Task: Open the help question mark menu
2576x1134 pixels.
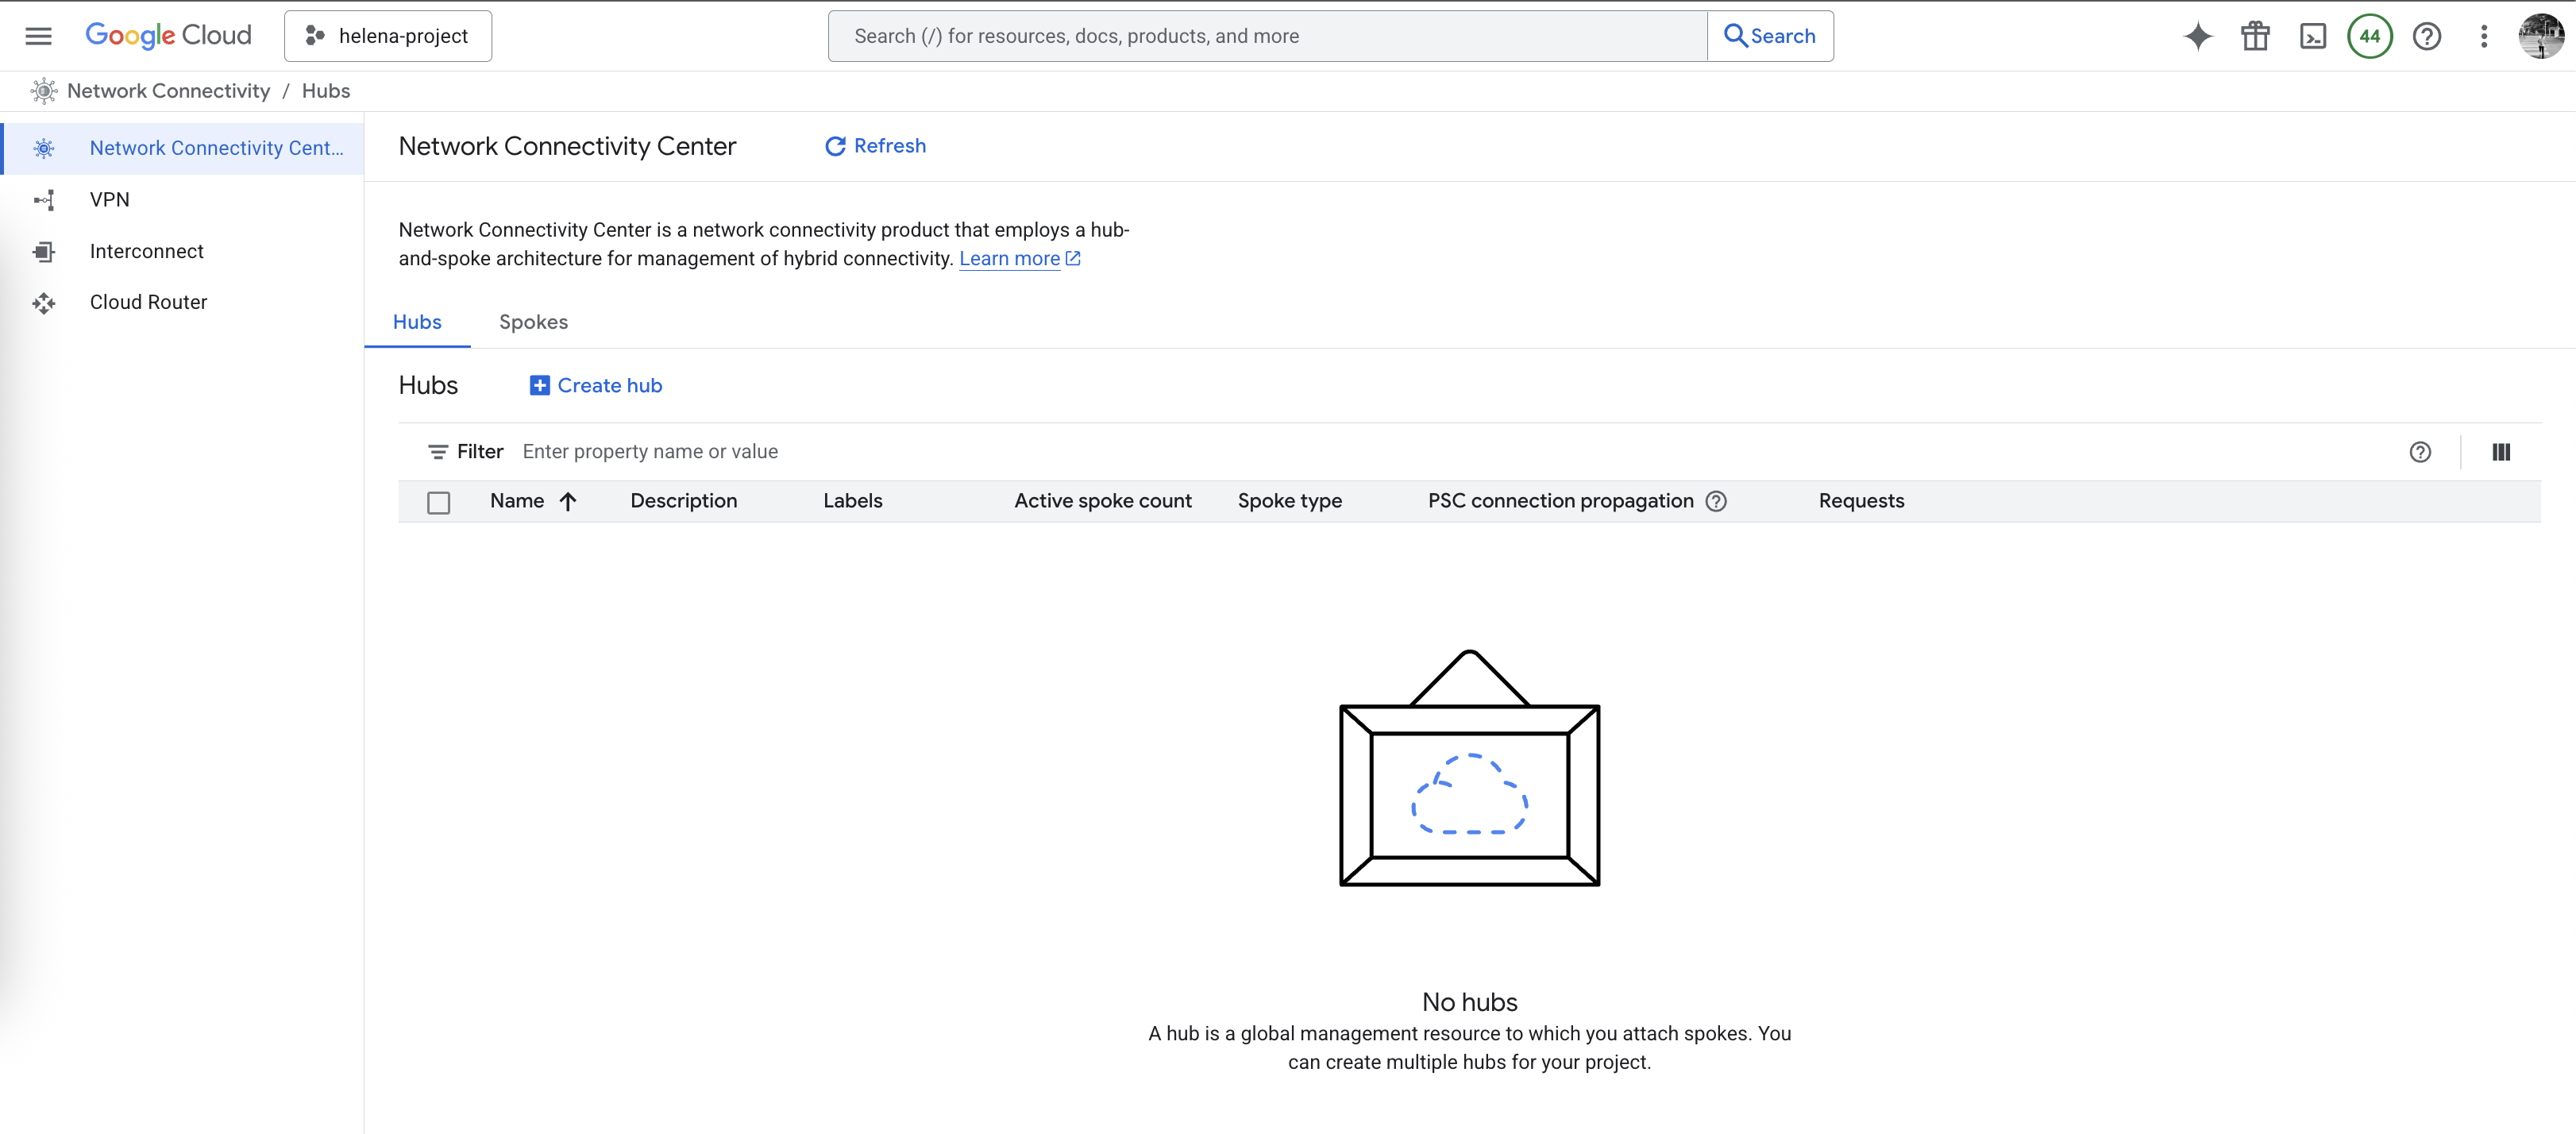Action: (x=2426, y=36)
